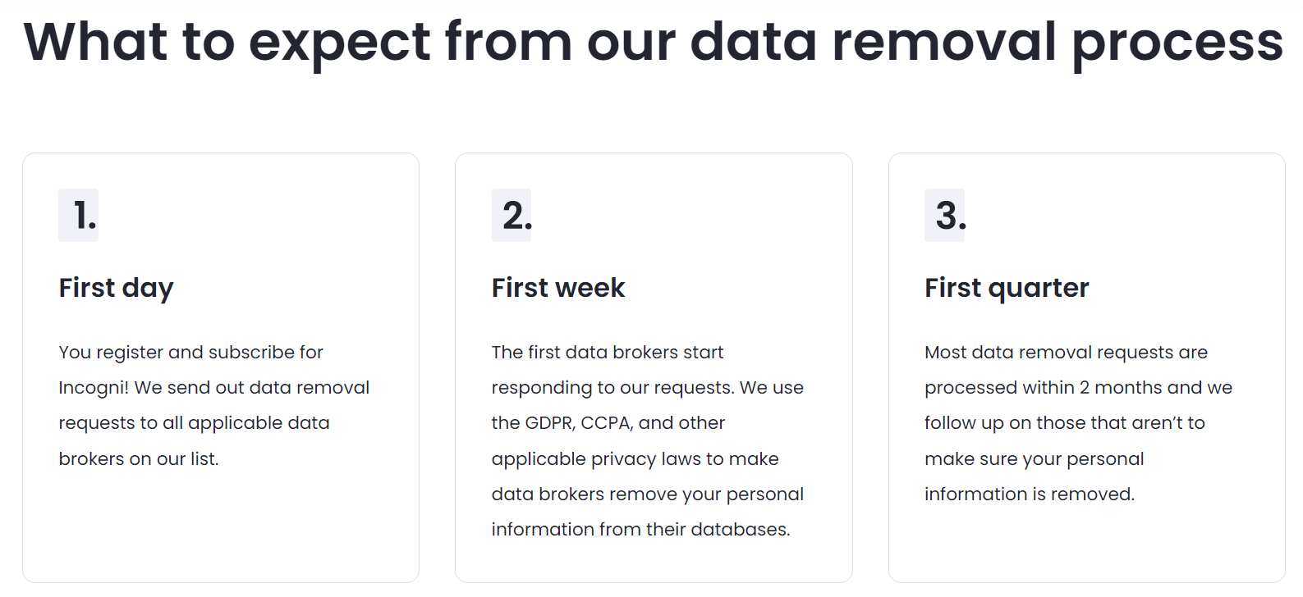Click 'brokers on our list.' text
This screenshot has height=597, width=1303.
[139, 459]
